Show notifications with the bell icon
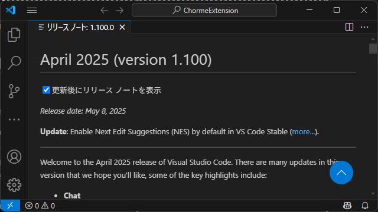The height and width of the screenshot is (212, 378). [x=365, y=206]
